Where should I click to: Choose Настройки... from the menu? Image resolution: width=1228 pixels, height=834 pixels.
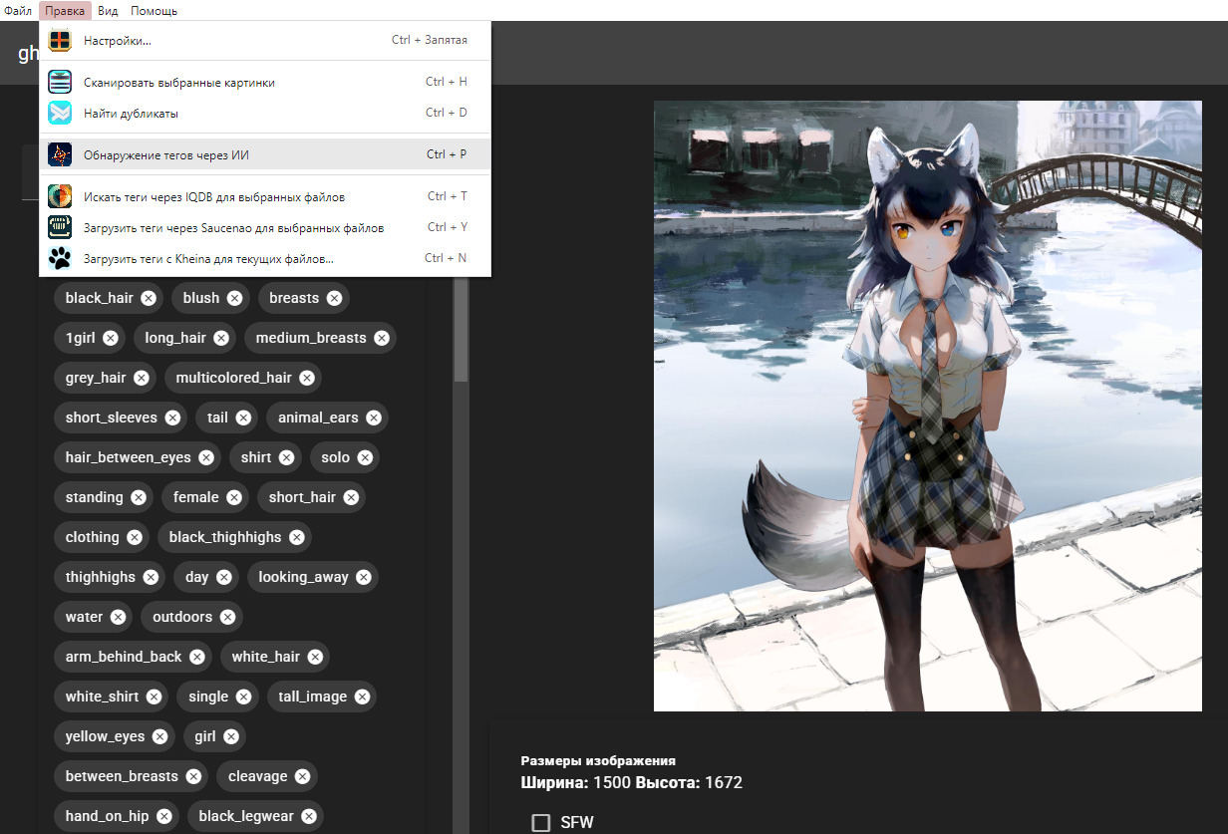coord(264,41)
